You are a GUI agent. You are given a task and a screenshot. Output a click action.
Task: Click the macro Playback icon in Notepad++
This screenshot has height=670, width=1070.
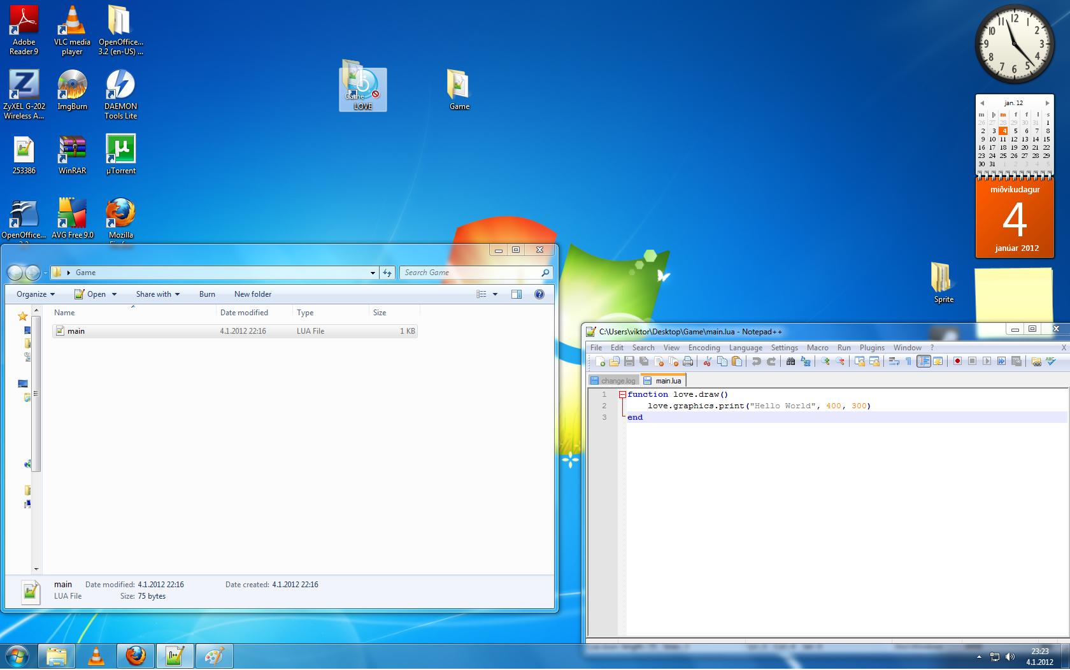click(987, 361)
